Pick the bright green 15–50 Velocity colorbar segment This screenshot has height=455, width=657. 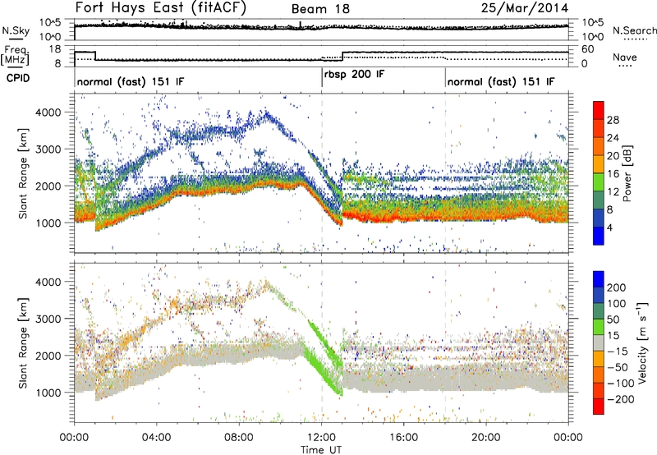click(599, 327)
